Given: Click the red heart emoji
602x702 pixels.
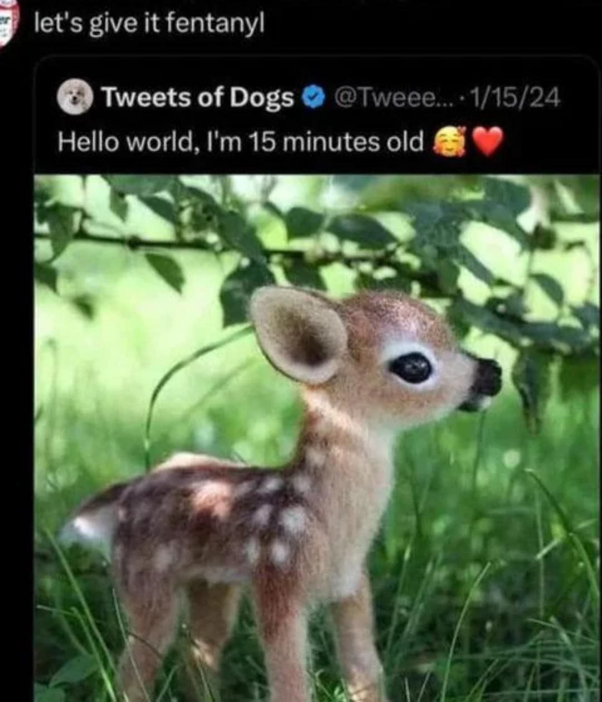Looking at the screenshot, I should tap(488, 142).
